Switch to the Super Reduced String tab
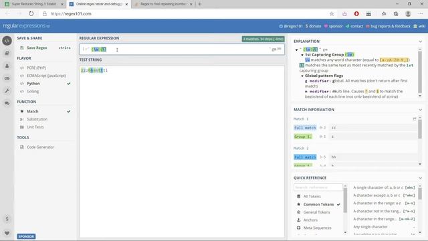 [x=34, y=4]
